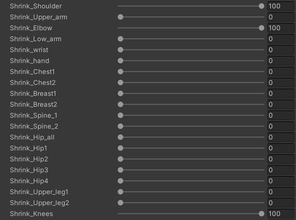
Task: Click the Shrink_Hip1 slider handle
Action: pyautogui.click(x=121, y=148)
